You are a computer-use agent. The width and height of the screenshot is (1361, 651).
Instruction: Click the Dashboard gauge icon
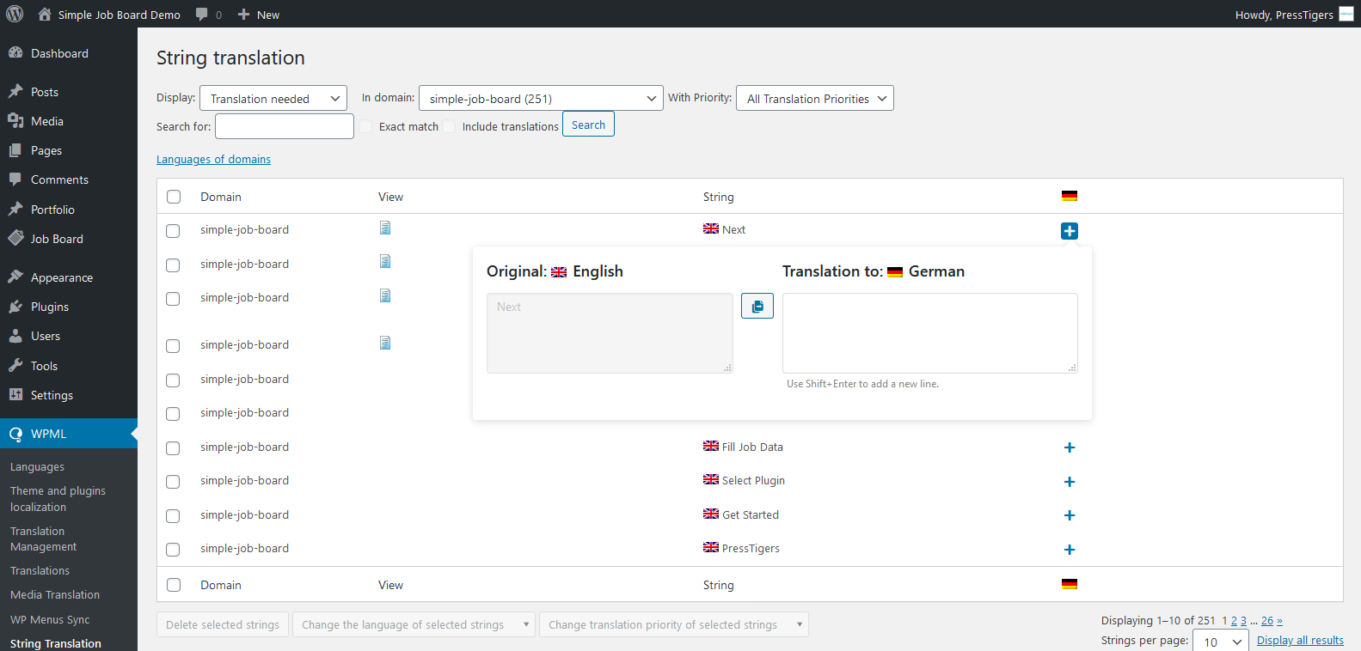point(15,52)
